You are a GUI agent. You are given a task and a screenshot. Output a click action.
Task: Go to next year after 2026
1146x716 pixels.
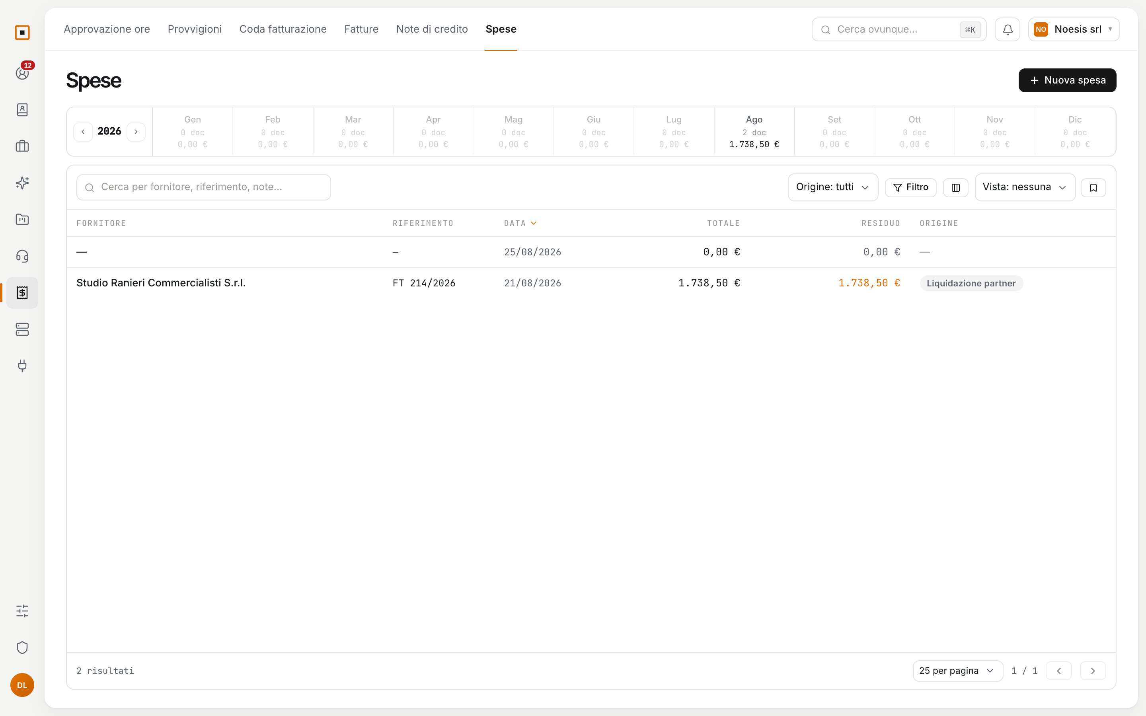click(136, 132)
